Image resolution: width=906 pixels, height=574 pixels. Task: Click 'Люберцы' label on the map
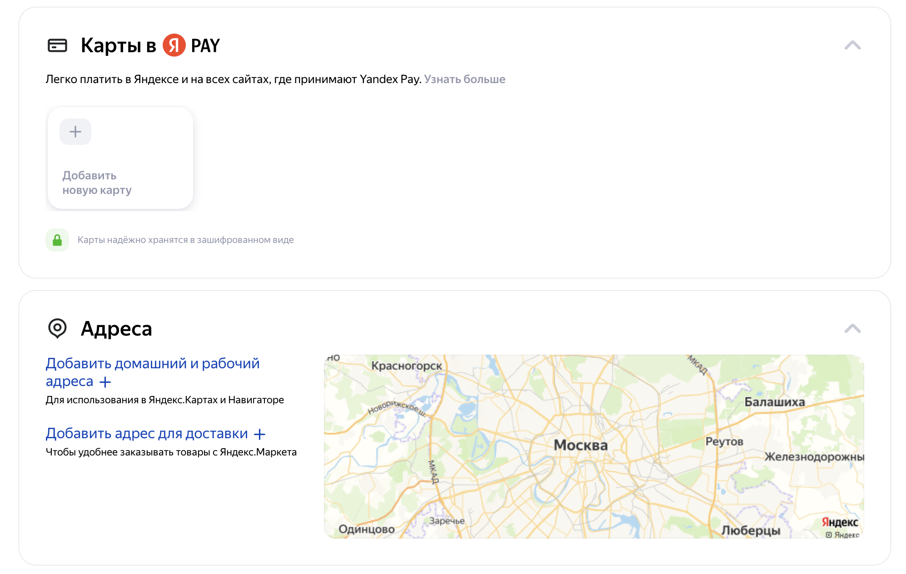(x=751, y=530)
